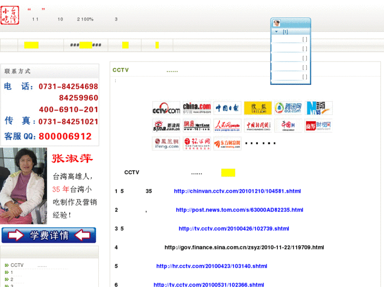This screenshot has height=287, width=384.
Task: Open sidebar list entry 1
Action: 12,272
